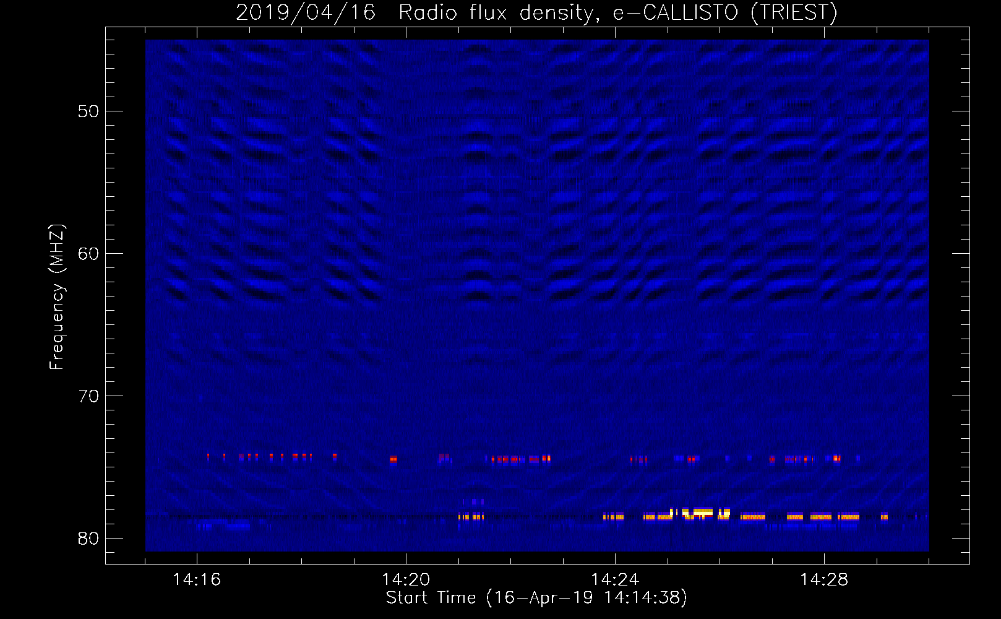Click the frequency tick label '70'
The width and height of the screenshot is (1001, 619).
coord(88,396)
